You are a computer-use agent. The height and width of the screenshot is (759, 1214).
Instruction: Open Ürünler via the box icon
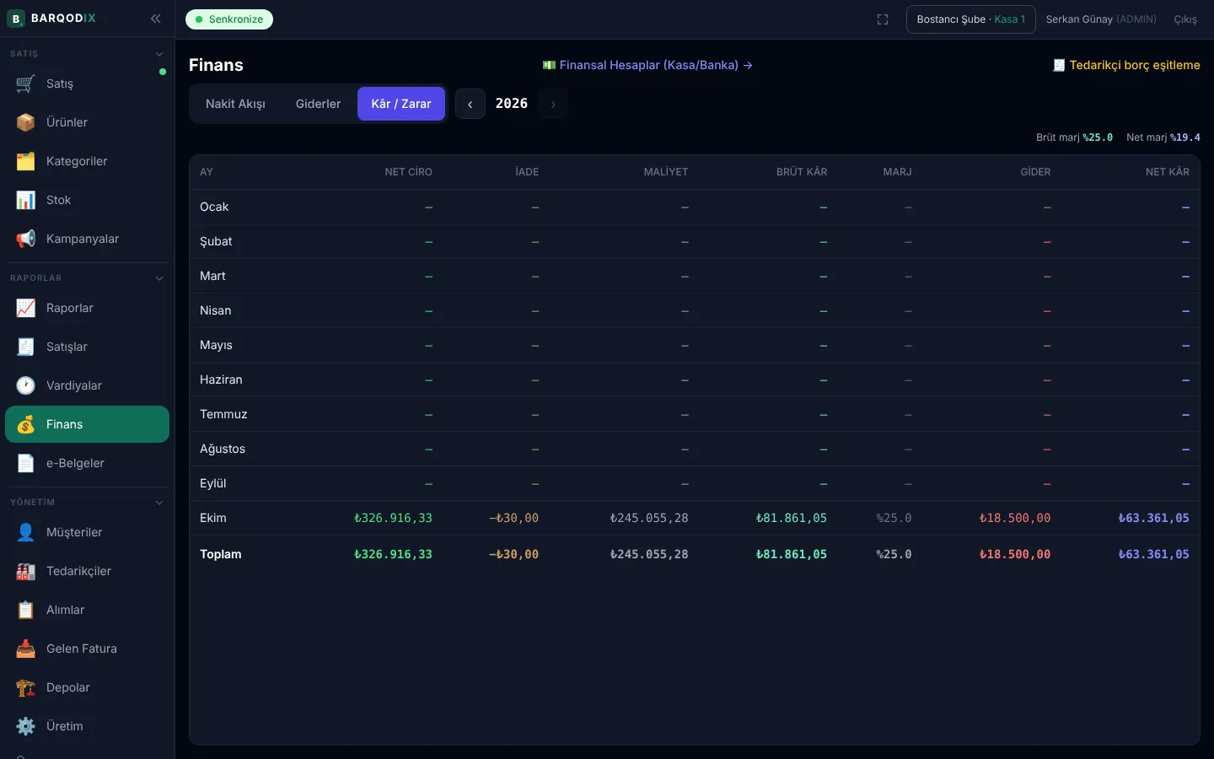tap(25, 122)
